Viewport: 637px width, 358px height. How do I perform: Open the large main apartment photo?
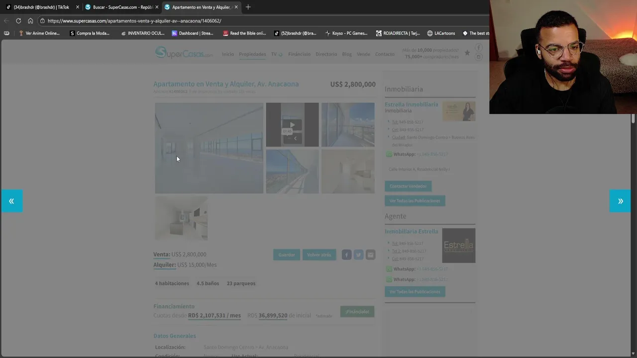coord(209,148)
